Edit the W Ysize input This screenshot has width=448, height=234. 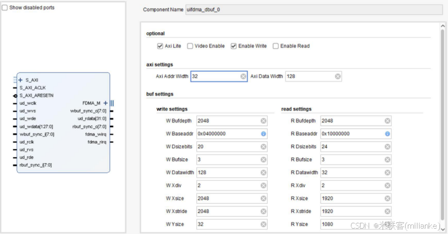point(232,224)
